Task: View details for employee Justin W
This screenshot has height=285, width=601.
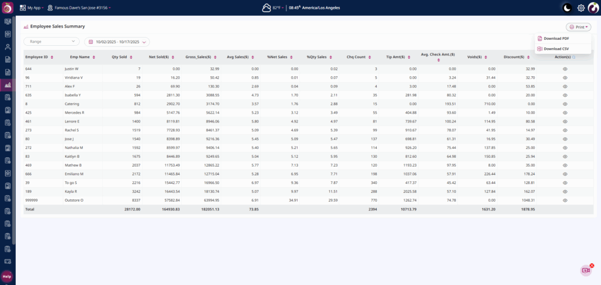Action: [565, 69]
